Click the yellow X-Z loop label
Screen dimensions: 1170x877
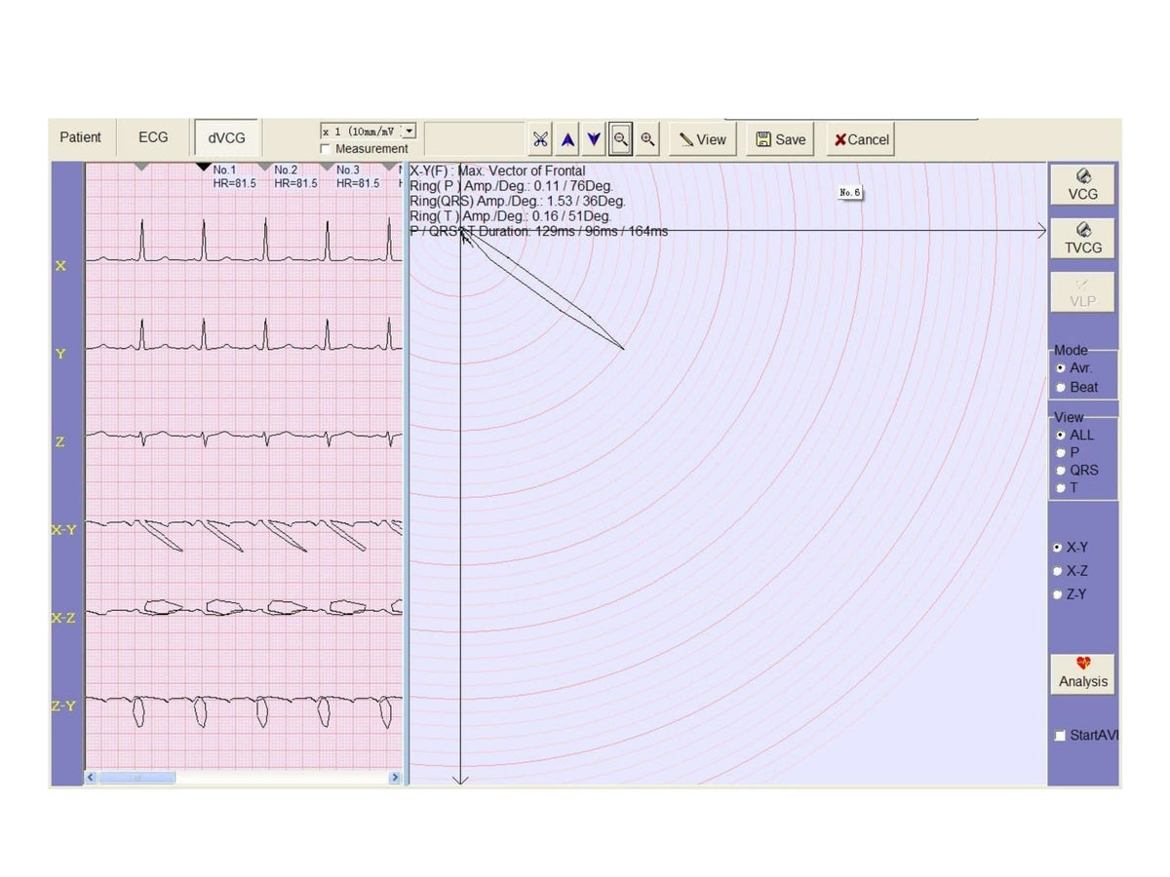click(x=64, y=618)
